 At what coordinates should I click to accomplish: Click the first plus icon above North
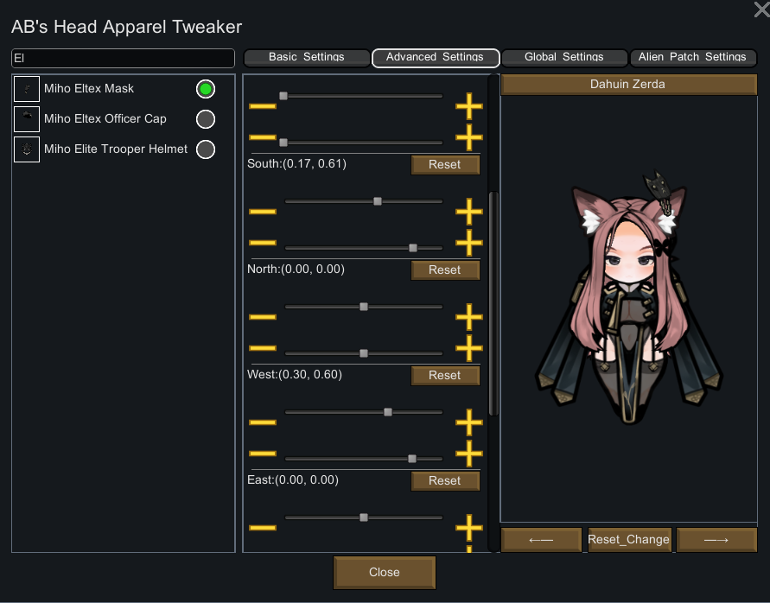pos(469,212)
